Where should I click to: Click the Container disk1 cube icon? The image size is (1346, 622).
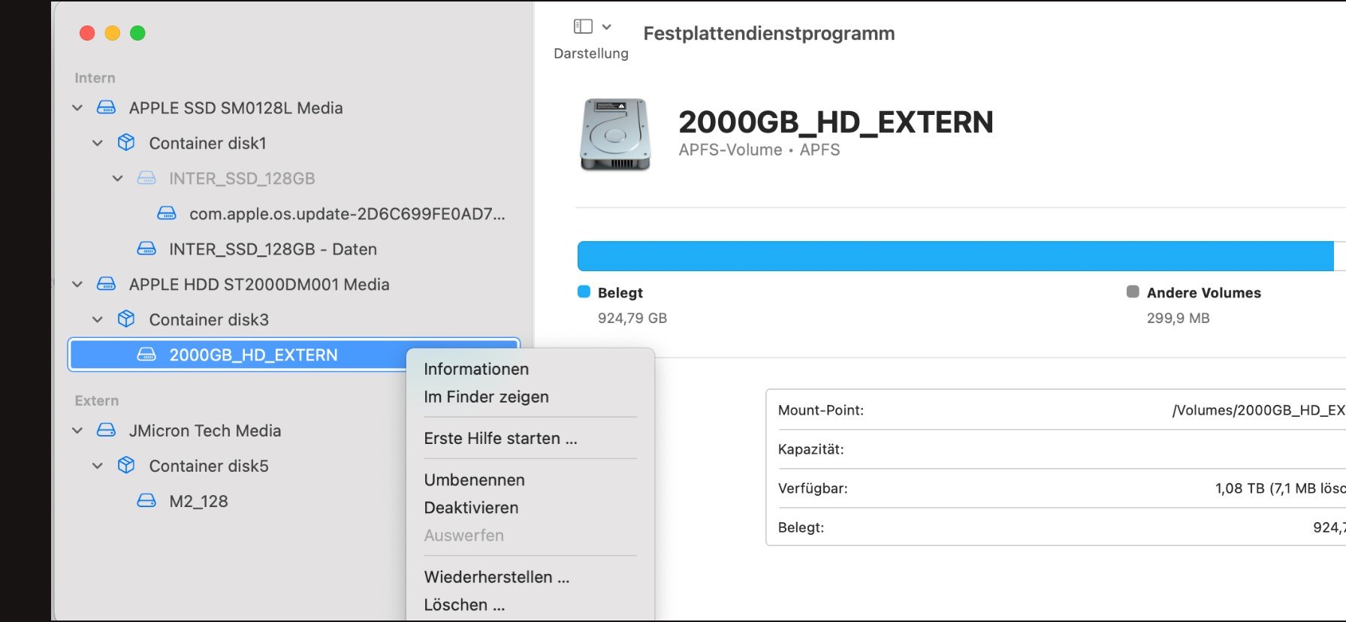pyautogui.click(x=126, y=143)
